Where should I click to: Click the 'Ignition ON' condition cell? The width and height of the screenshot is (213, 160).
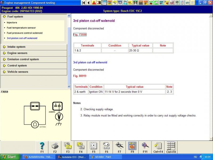pyautogui.click(x=96, y=92)
